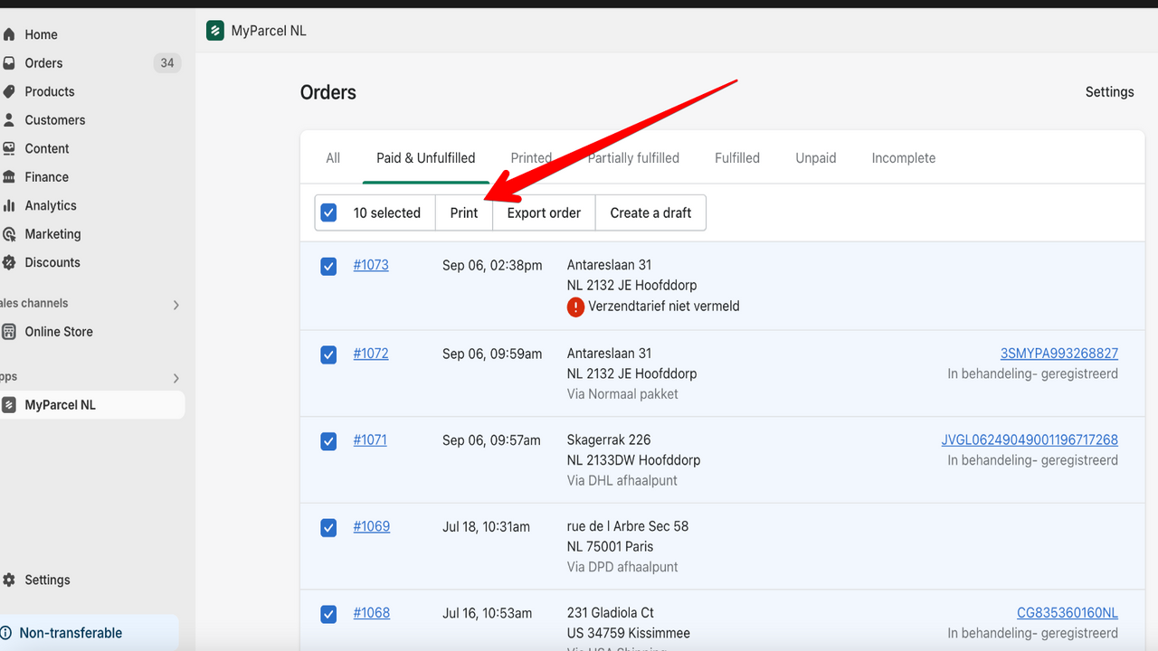Uncheck the checkbox for order #1071
The width and height of the screenshot is (1158, 651).
pos(328,441)
